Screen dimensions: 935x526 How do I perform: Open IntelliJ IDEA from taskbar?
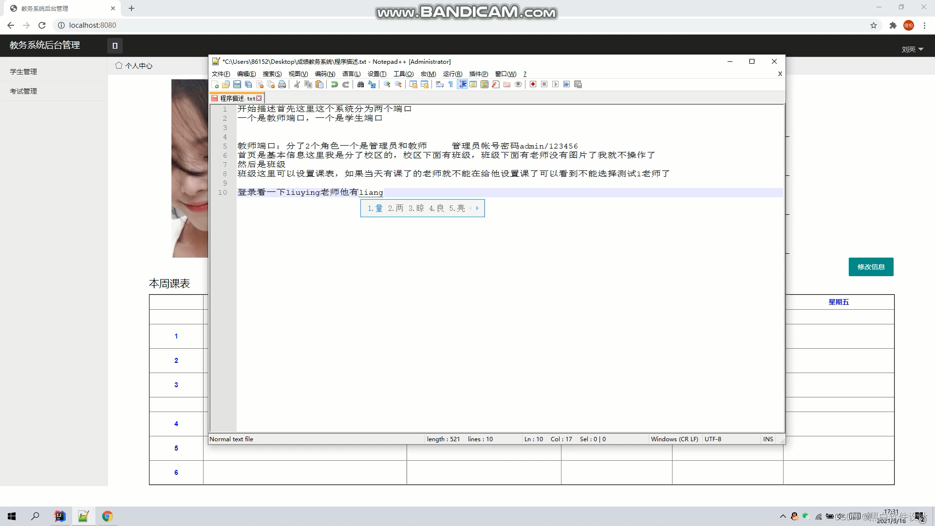click(x=59, y=516)
